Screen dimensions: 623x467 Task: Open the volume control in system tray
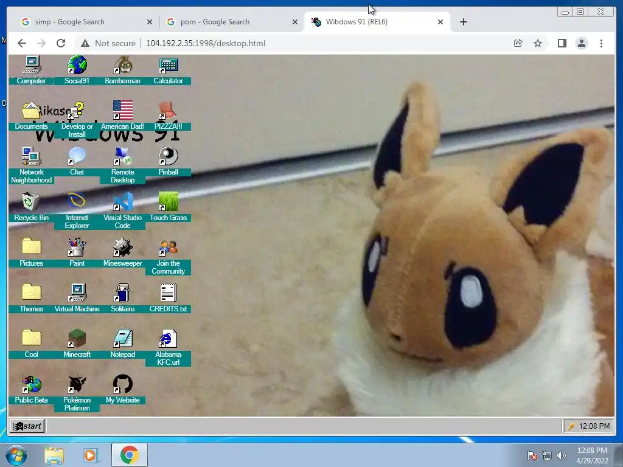562,455
